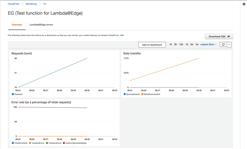
Task: Toggle the BytesDownloaded legend swatch
Action: 143,94
